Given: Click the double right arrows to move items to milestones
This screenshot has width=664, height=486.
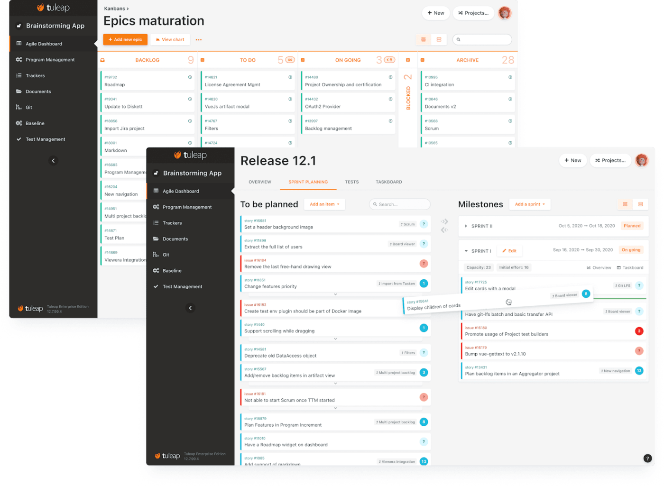Looking at the screenshot, I should (x=444, y=221).
